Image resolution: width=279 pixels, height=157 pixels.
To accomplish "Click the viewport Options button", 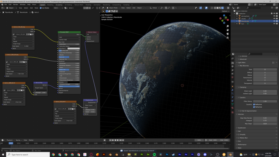I will pos(225,11).
